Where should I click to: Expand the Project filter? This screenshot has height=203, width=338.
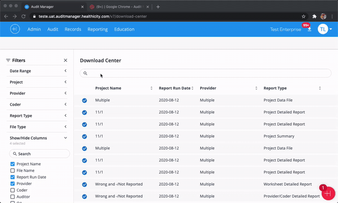pos(65,82)
